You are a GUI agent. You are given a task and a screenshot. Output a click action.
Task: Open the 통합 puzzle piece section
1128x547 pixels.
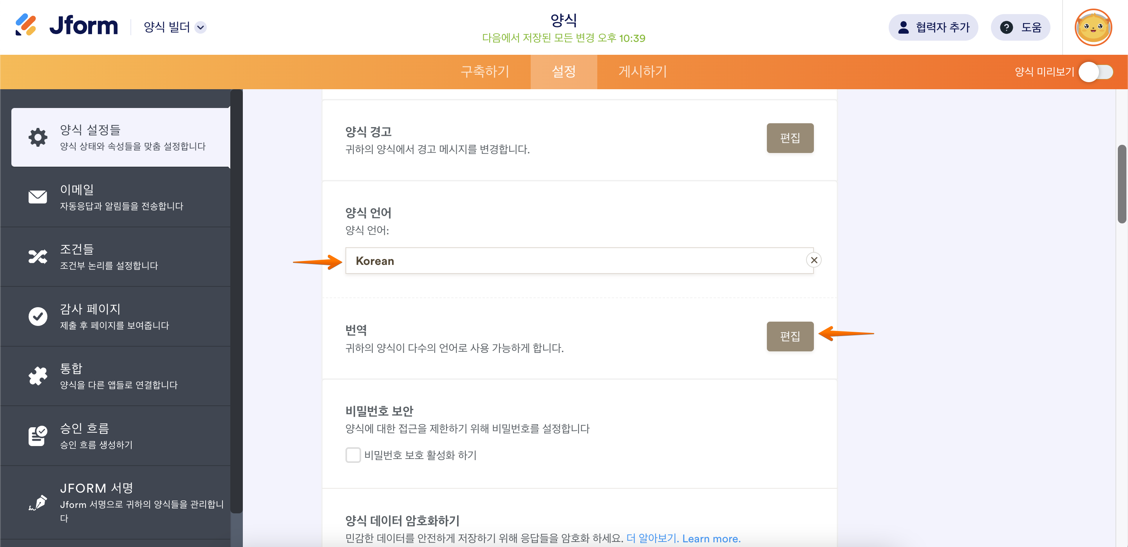[x=38, y=376]
